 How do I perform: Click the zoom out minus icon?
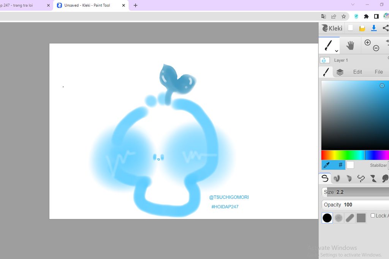376,48
